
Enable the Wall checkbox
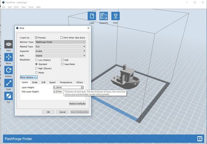[62, 60]
